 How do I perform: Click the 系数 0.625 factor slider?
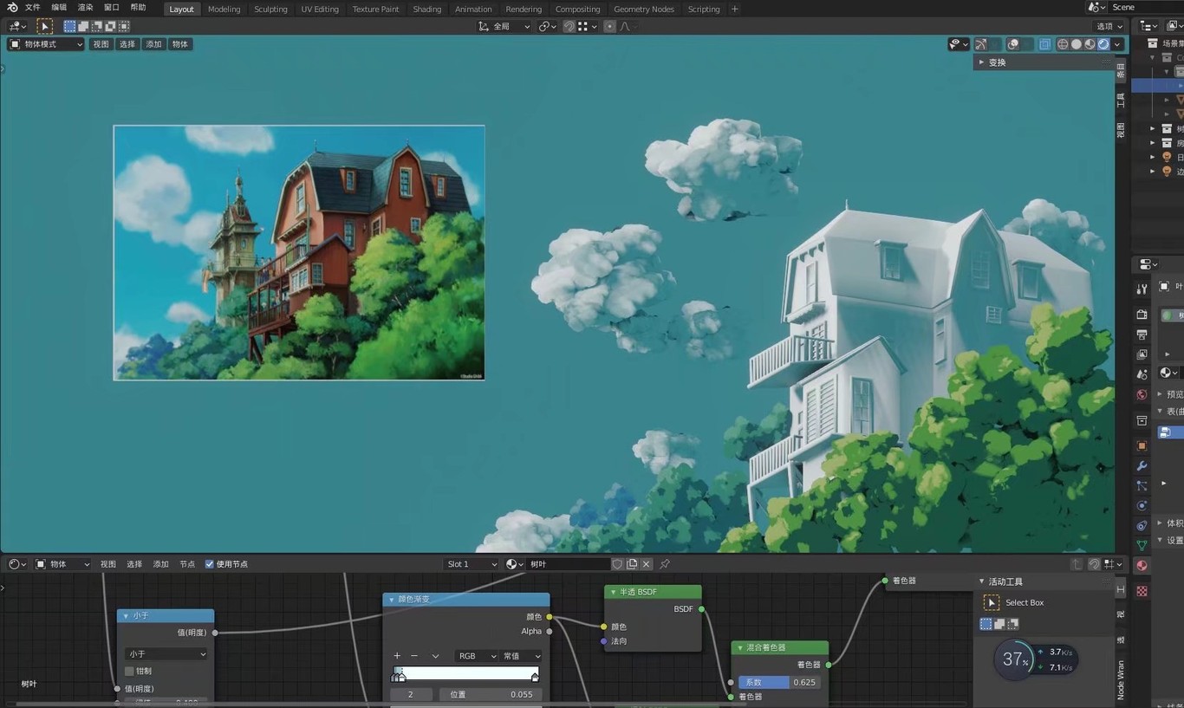click(780, 682)
